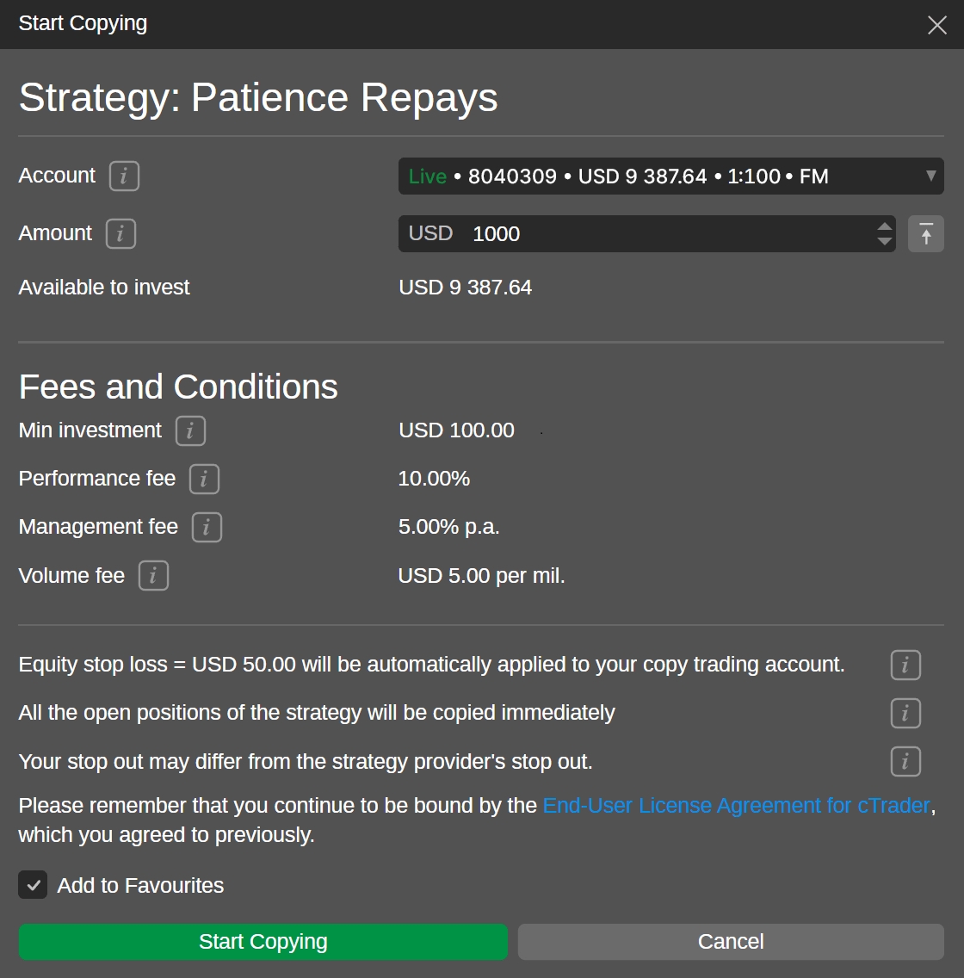Show info for Performance fee
This screenshot has height=978, width=964.
tap(204, 480)
